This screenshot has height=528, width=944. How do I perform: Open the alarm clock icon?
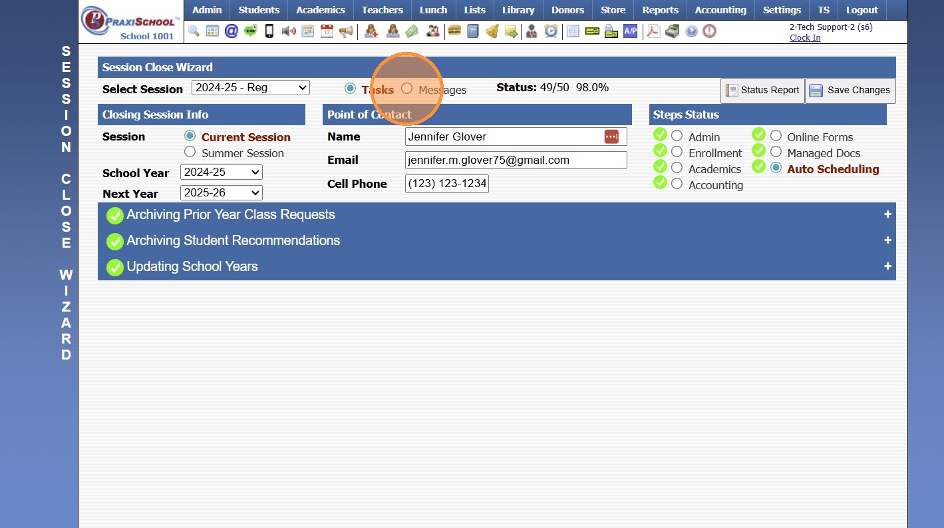(x=551, y=31)
